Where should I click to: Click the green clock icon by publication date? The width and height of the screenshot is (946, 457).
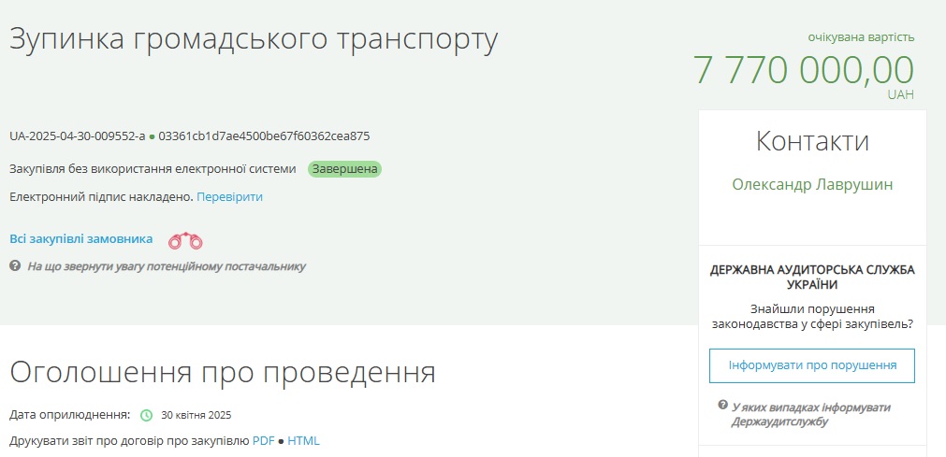147,415
